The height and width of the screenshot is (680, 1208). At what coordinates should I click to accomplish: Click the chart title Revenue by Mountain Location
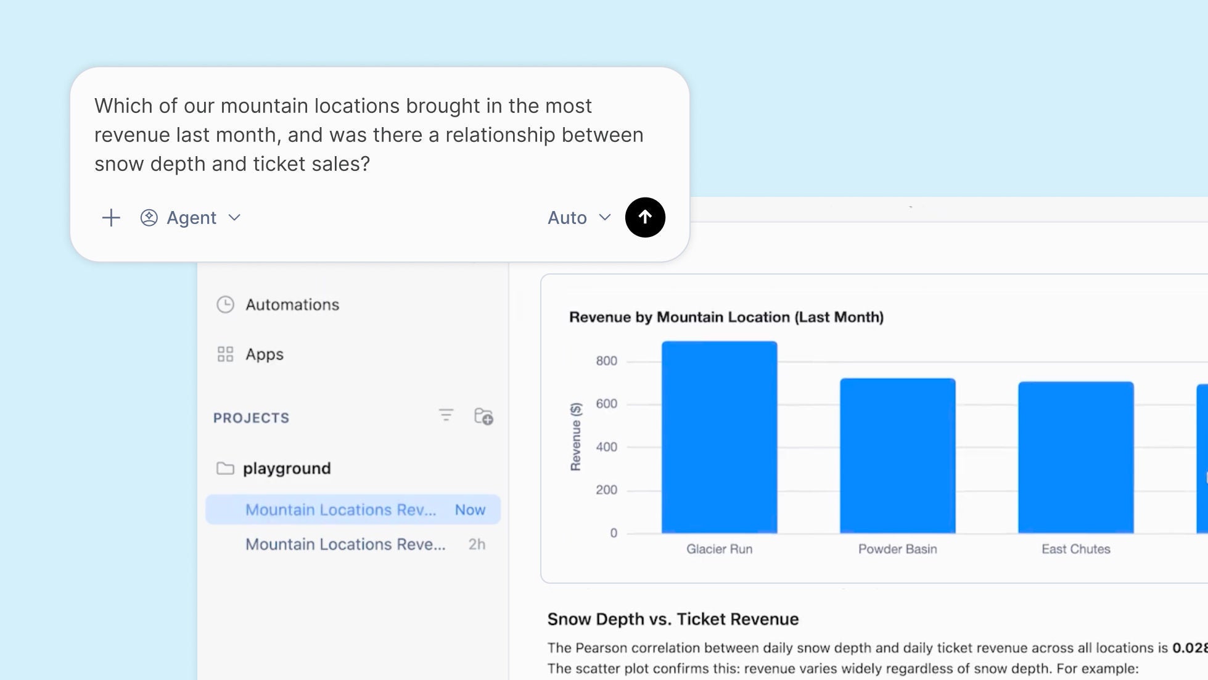[x=726, y=317]
